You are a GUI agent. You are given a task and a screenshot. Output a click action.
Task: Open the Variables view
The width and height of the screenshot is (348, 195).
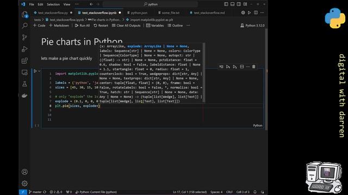pyautogui.click(x=155, y=25)
